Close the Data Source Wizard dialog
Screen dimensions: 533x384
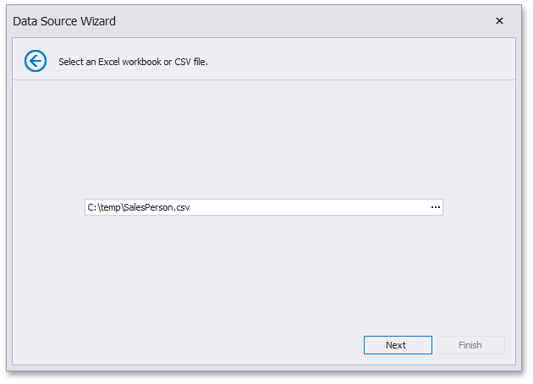point(499,21)
